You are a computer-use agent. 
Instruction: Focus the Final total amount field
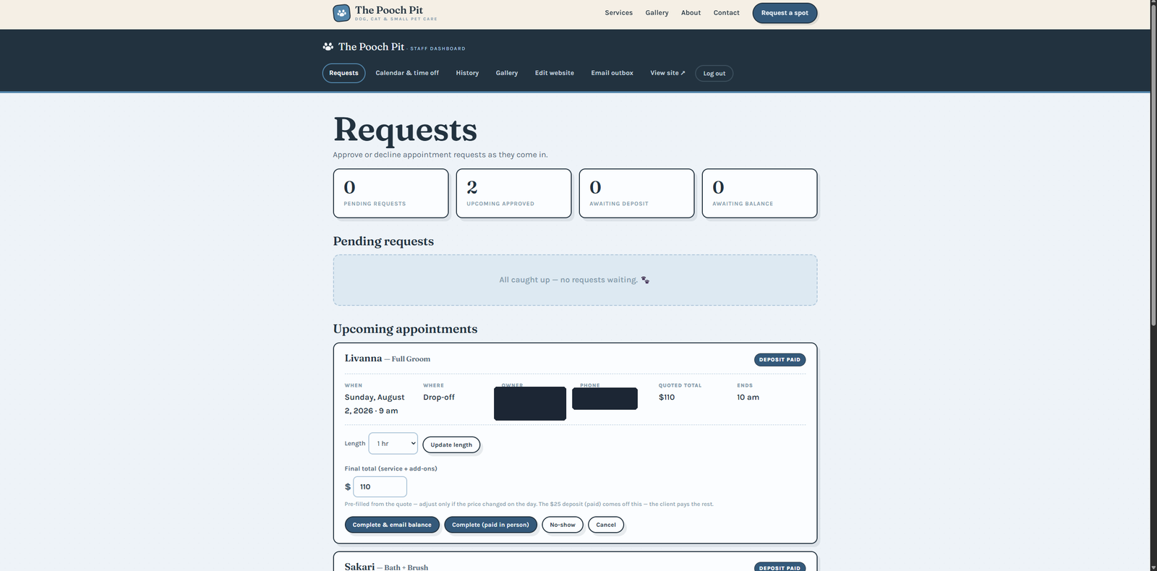point(380,486)
